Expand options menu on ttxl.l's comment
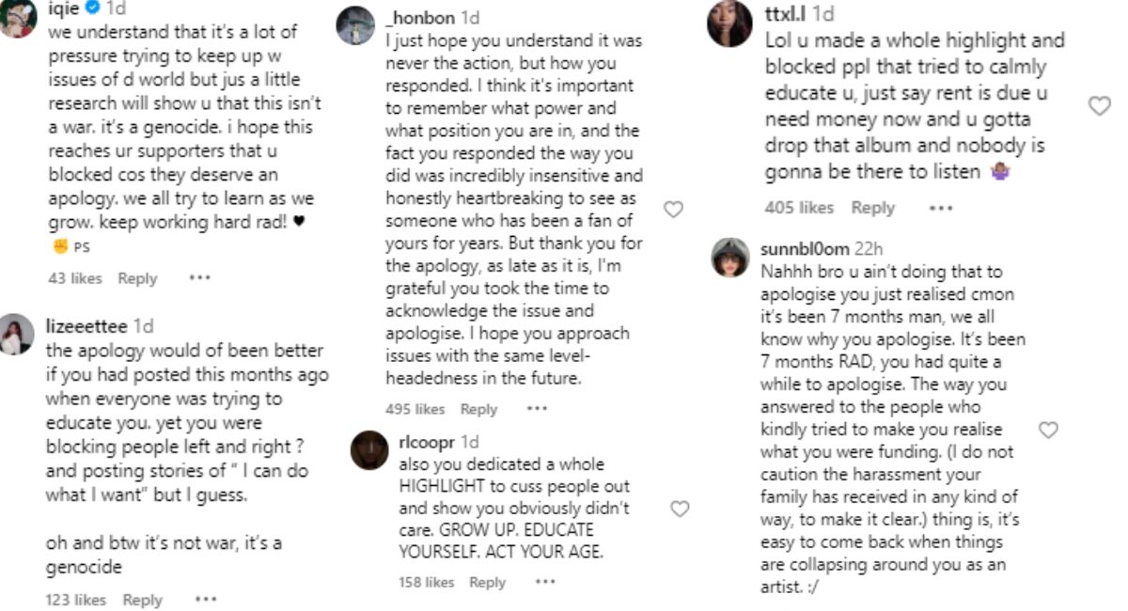This screenshot has height=611, width=1128. coord(941,208)
